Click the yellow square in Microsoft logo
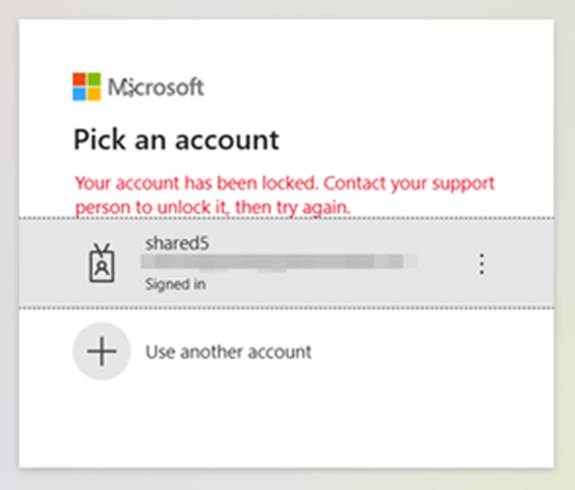The width and height of the screenshot is (575, 490). point(94,94)
